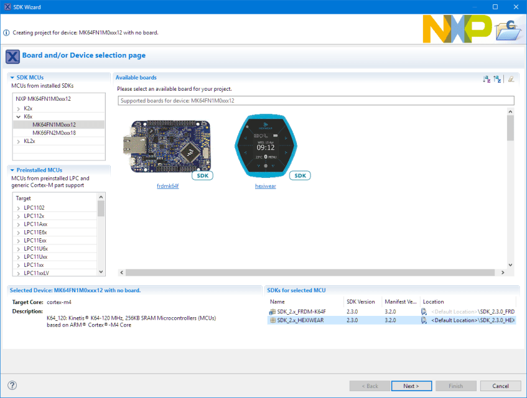Click the Cancel button
Image resolution: width=527 pixels, height=398 pixels.
tap(500, 386)
